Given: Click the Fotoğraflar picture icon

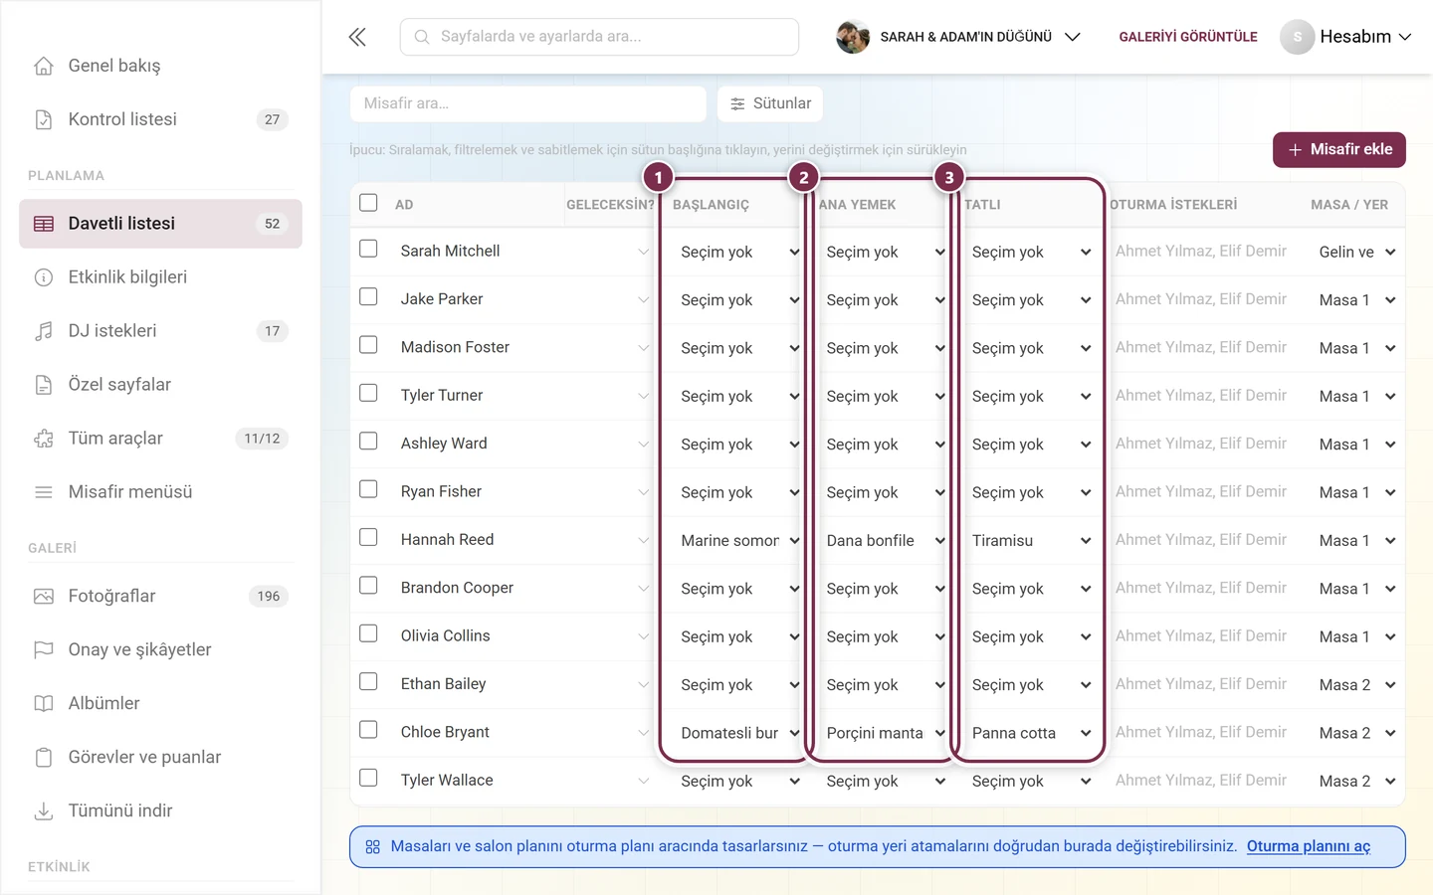Looking at the screenshot, I should tap(44, 597).
